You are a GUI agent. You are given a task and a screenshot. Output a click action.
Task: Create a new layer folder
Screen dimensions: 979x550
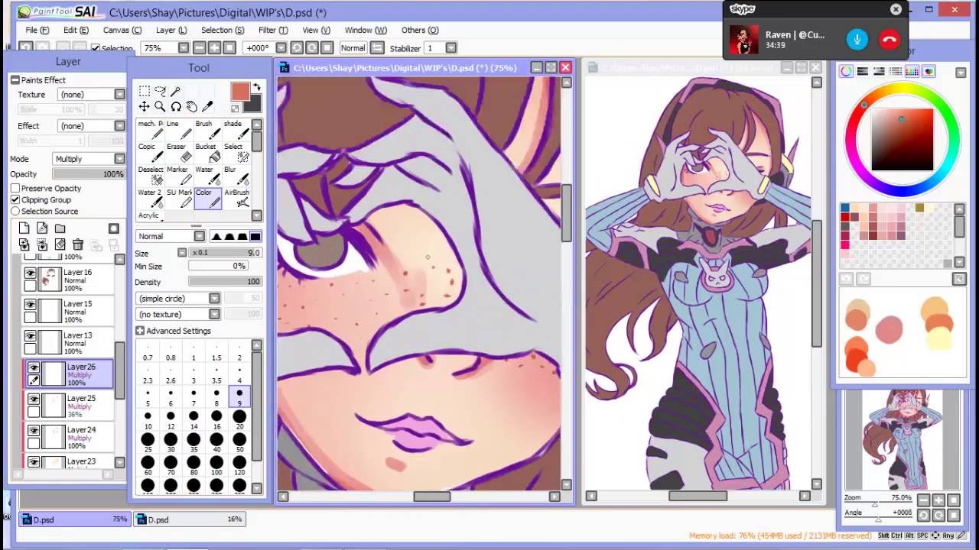click(60, 228)
